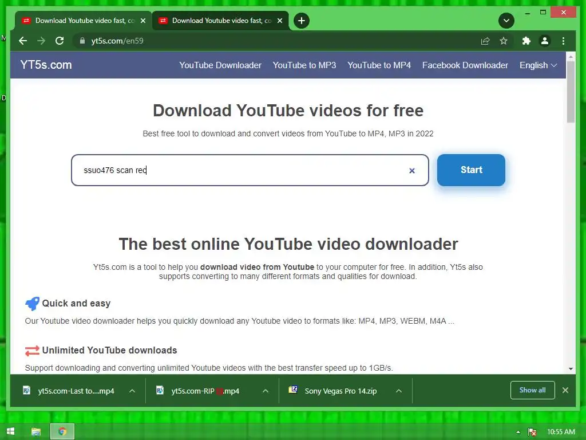
Task: Open Windows Start menu
Action: [x=10, y=431]
